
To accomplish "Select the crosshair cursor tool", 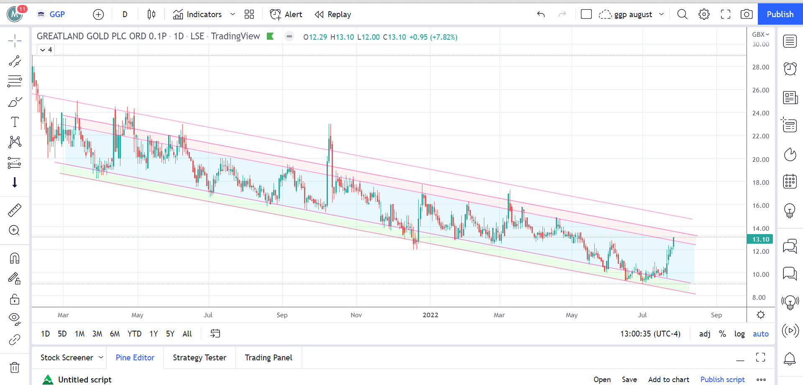I will 15,41.
